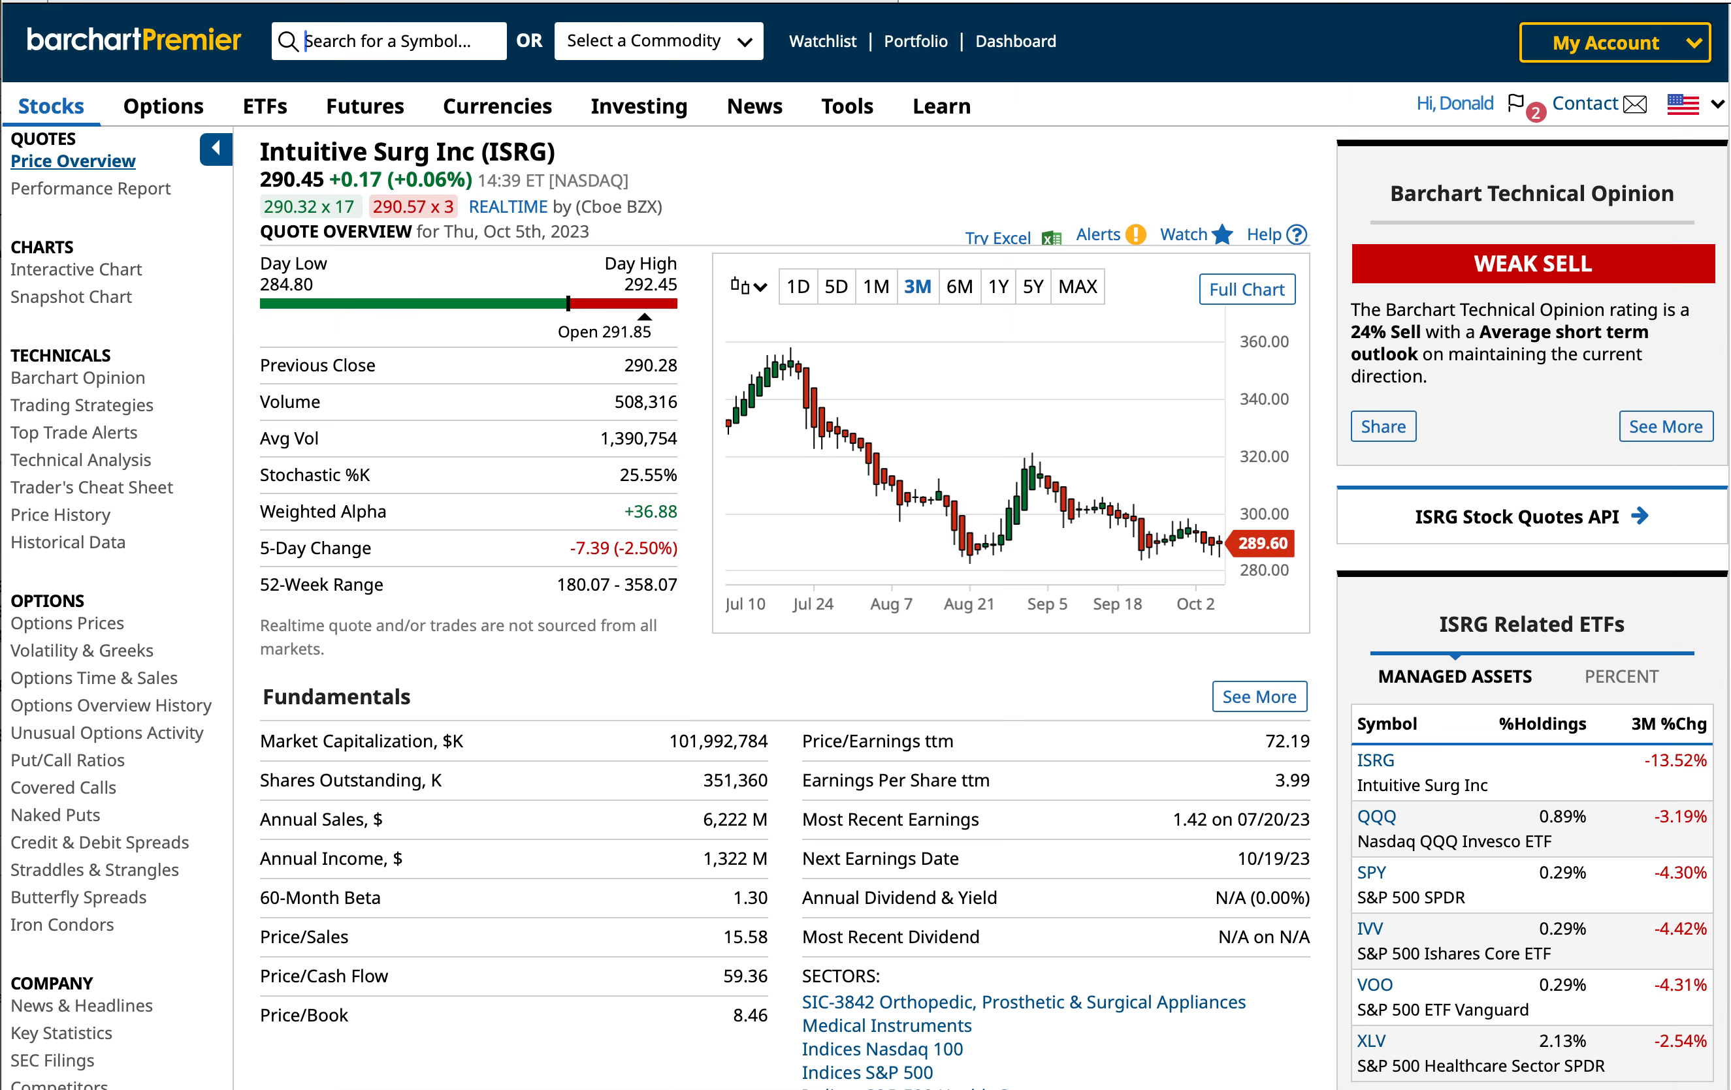Select the 3M chart range

point(917,287)
